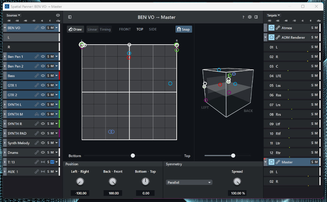The height and width of the screenshot is (202, 327).
Task: Click the sources eye visibility icon at top
Action: point(58,15)
